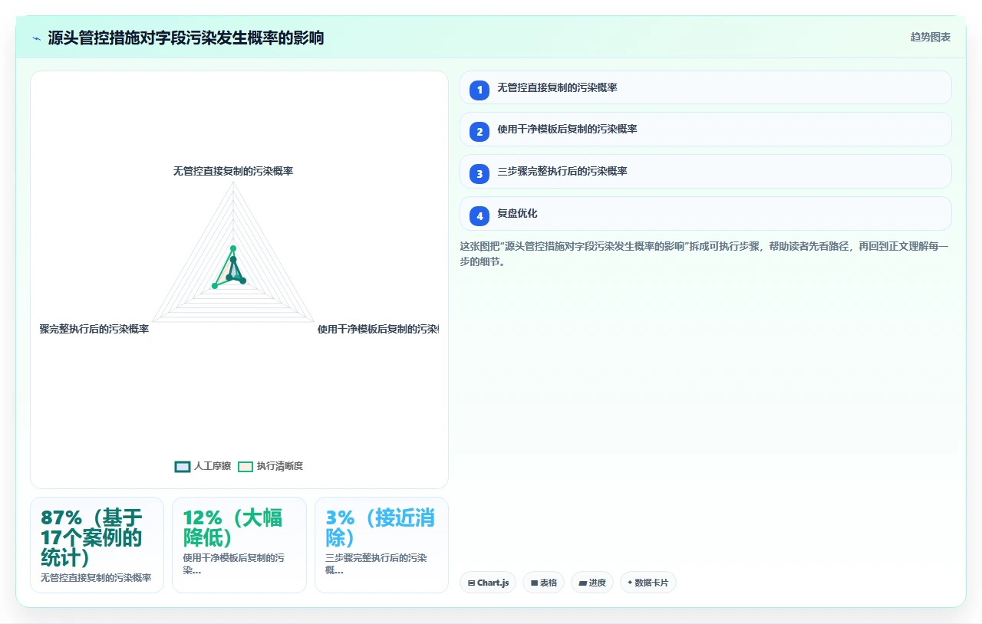
Task: Click the icon in the 表格 tag
Action: [534, 583]
